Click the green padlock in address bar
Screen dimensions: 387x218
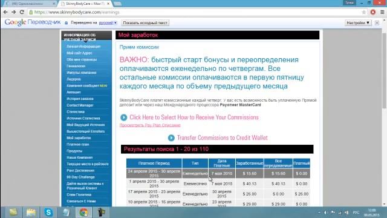[31, 12]
